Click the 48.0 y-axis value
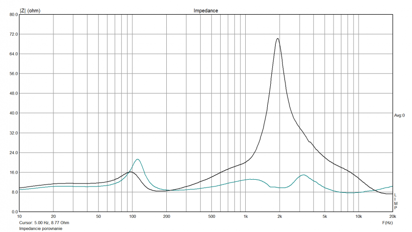Image resolution: width=412 pixels, height=232 pixels. pos(14,93)
